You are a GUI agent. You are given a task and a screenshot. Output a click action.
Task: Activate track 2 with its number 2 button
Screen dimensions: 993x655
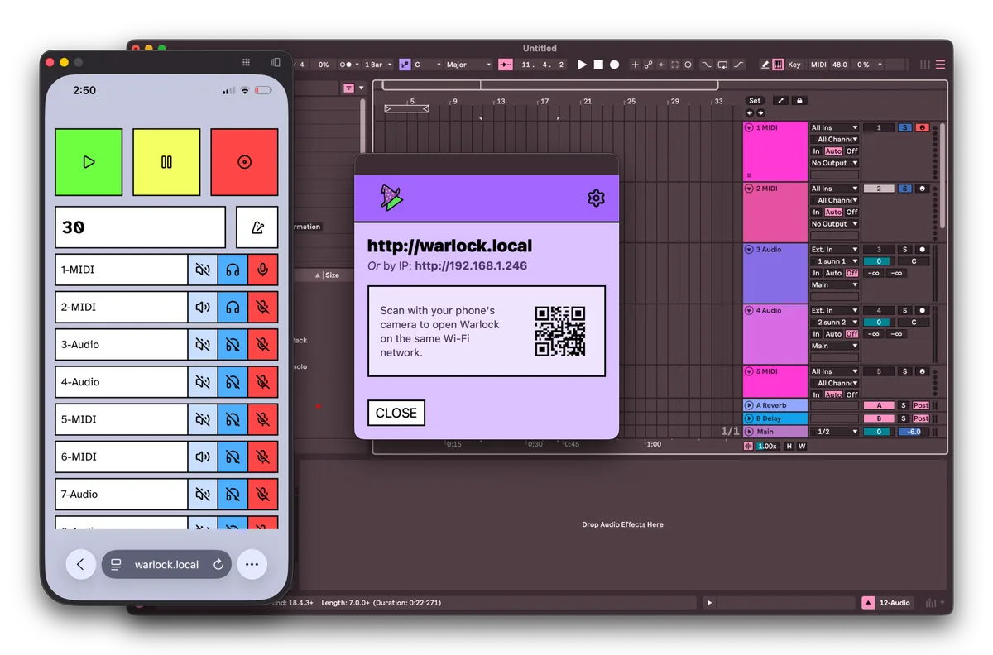pos(879,189)
